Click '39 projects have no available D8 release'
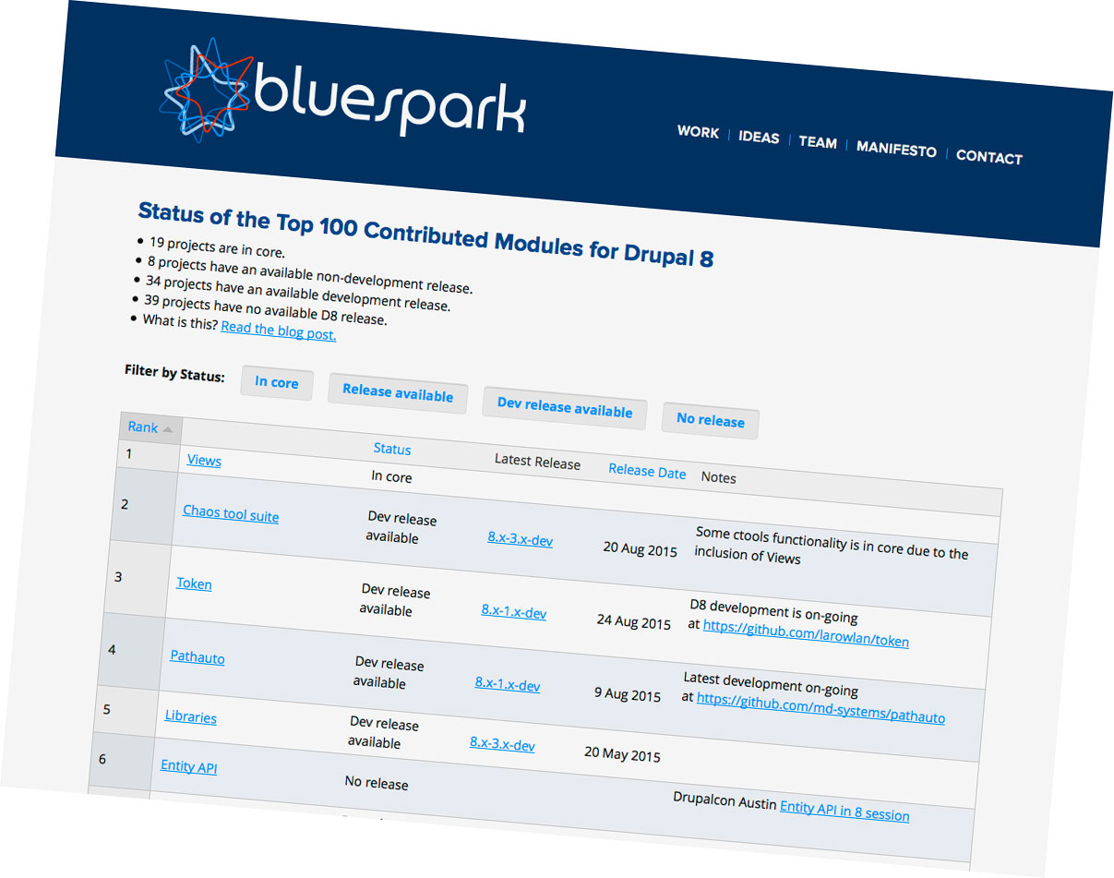The height and width of the screenshot is (878, 1114). point(265,311)
